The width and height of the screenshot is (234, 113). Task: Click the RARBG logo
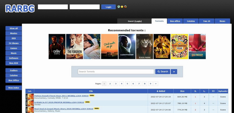[20, 8]
